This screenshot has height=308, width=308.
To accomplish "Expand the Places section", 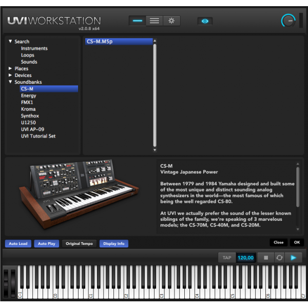I will point(10,68).
